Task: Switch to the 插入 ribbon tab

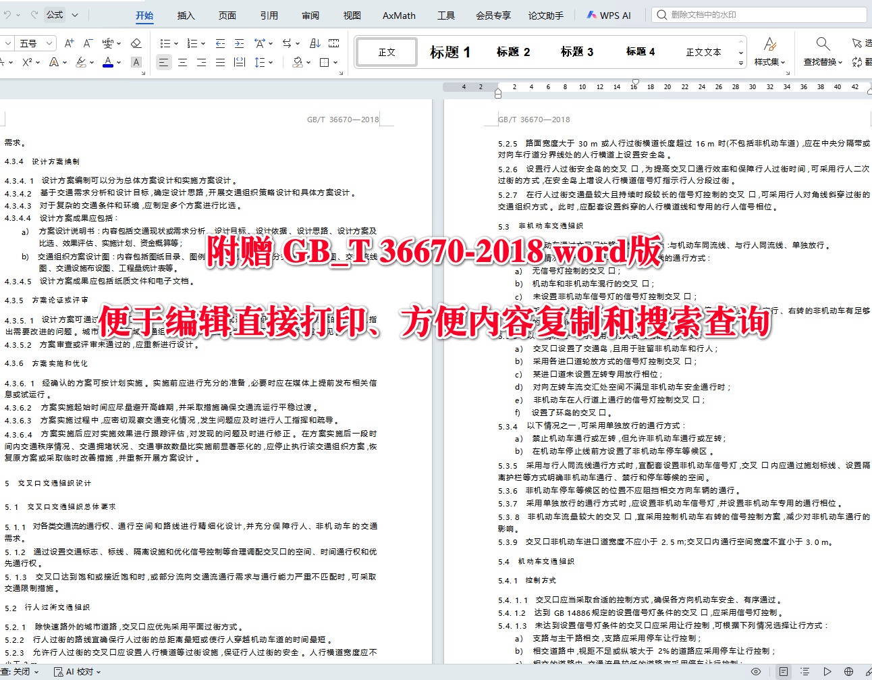Action: coord(185,15)
